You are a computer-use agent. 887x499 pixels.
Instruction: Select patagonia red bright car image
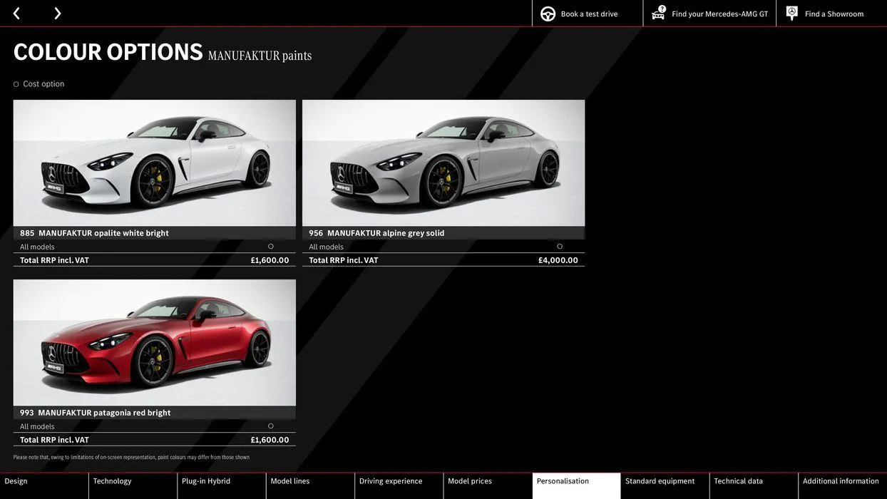click(155, 343)
